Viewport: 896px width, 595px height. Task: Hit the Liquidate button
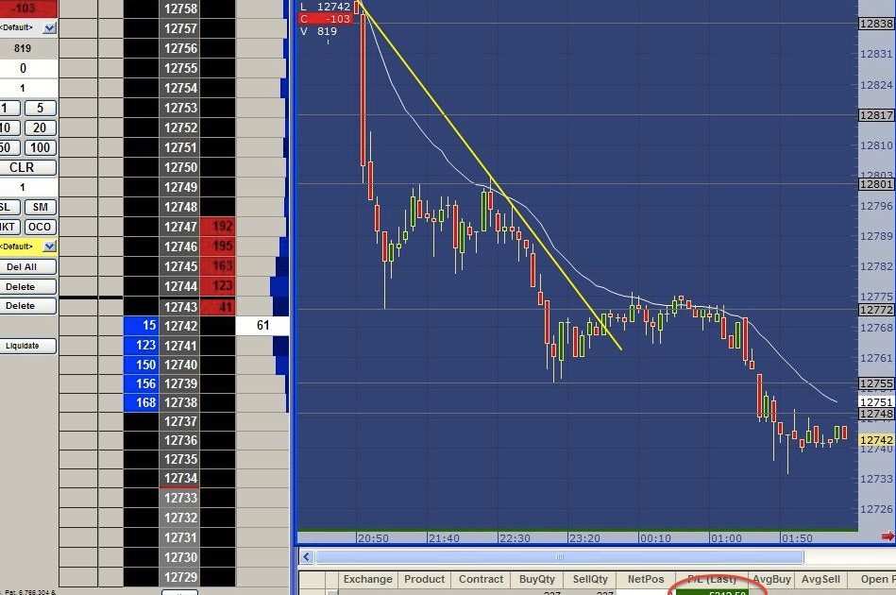tap(23, 346)
